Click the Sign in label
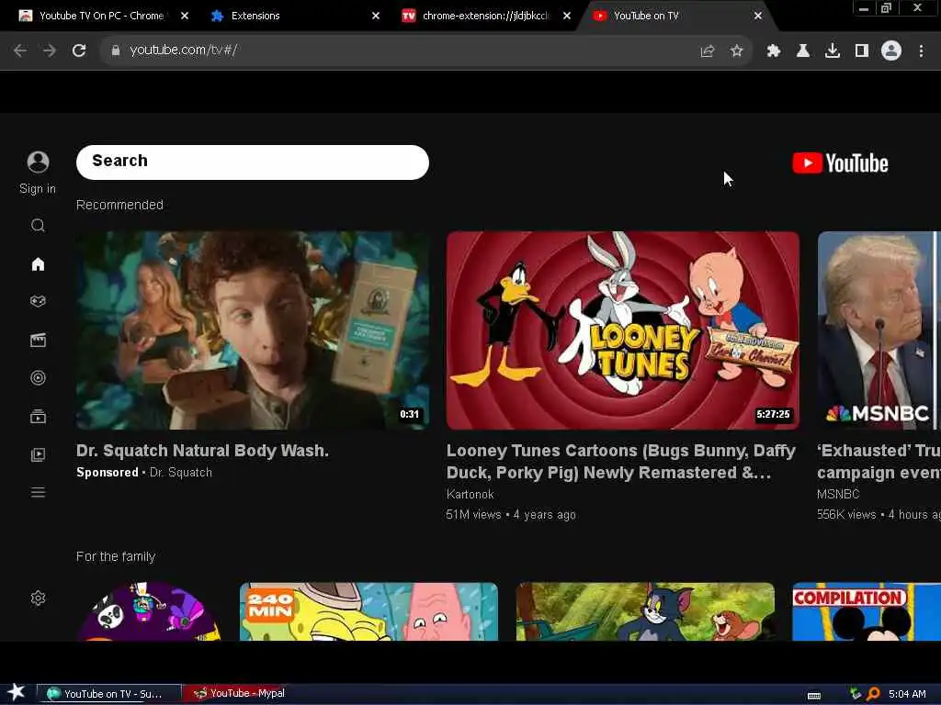Viewport: 941px width, 705px height. (38, 189)
